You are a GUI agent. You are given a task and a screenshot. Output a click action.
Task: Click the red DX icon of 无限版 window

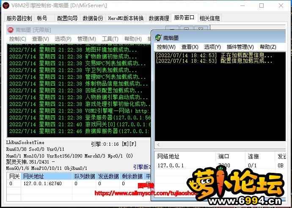coord(11,30)
